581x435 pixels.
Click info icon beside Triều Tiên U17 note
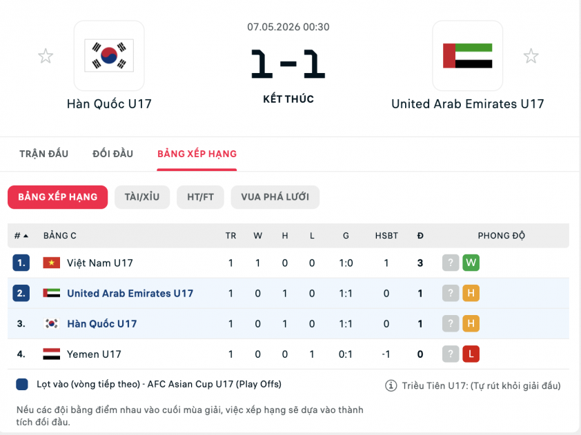coord(391,385)
